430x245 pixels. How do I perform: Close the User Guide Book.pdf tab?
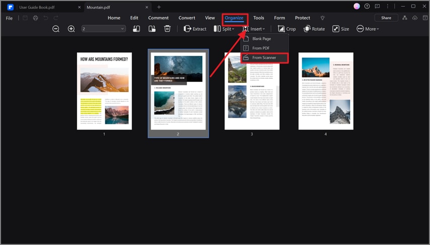(x=79, y=8)
